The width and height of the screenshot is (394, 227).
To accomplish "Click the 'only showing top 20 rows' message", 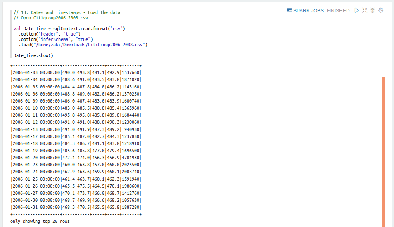I will [x=40, y=222].
